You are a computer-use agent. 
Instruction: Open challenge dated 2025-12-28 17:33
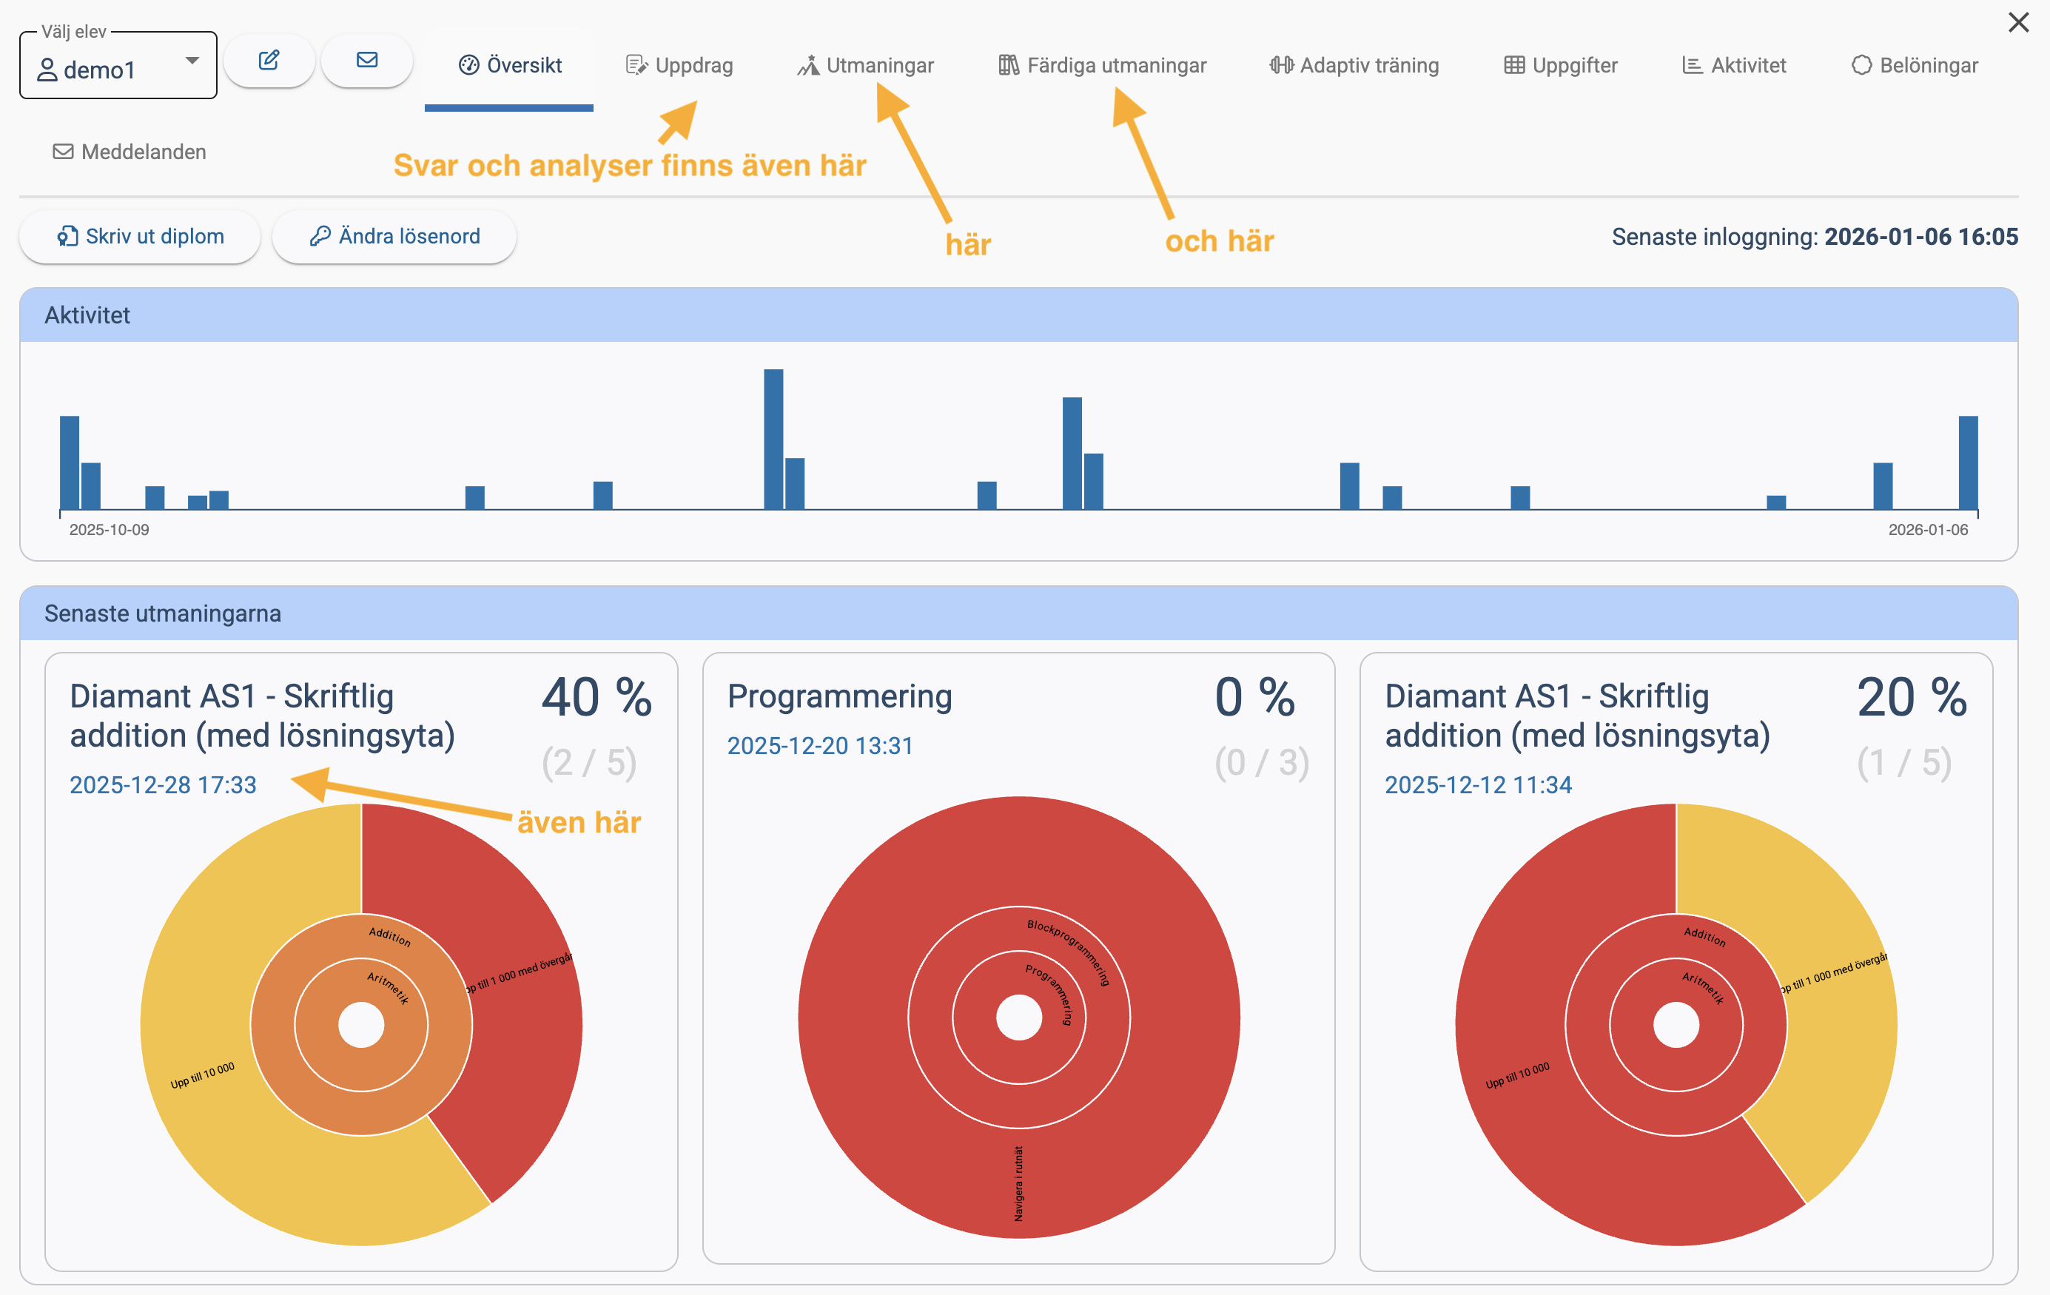point(163,784)
